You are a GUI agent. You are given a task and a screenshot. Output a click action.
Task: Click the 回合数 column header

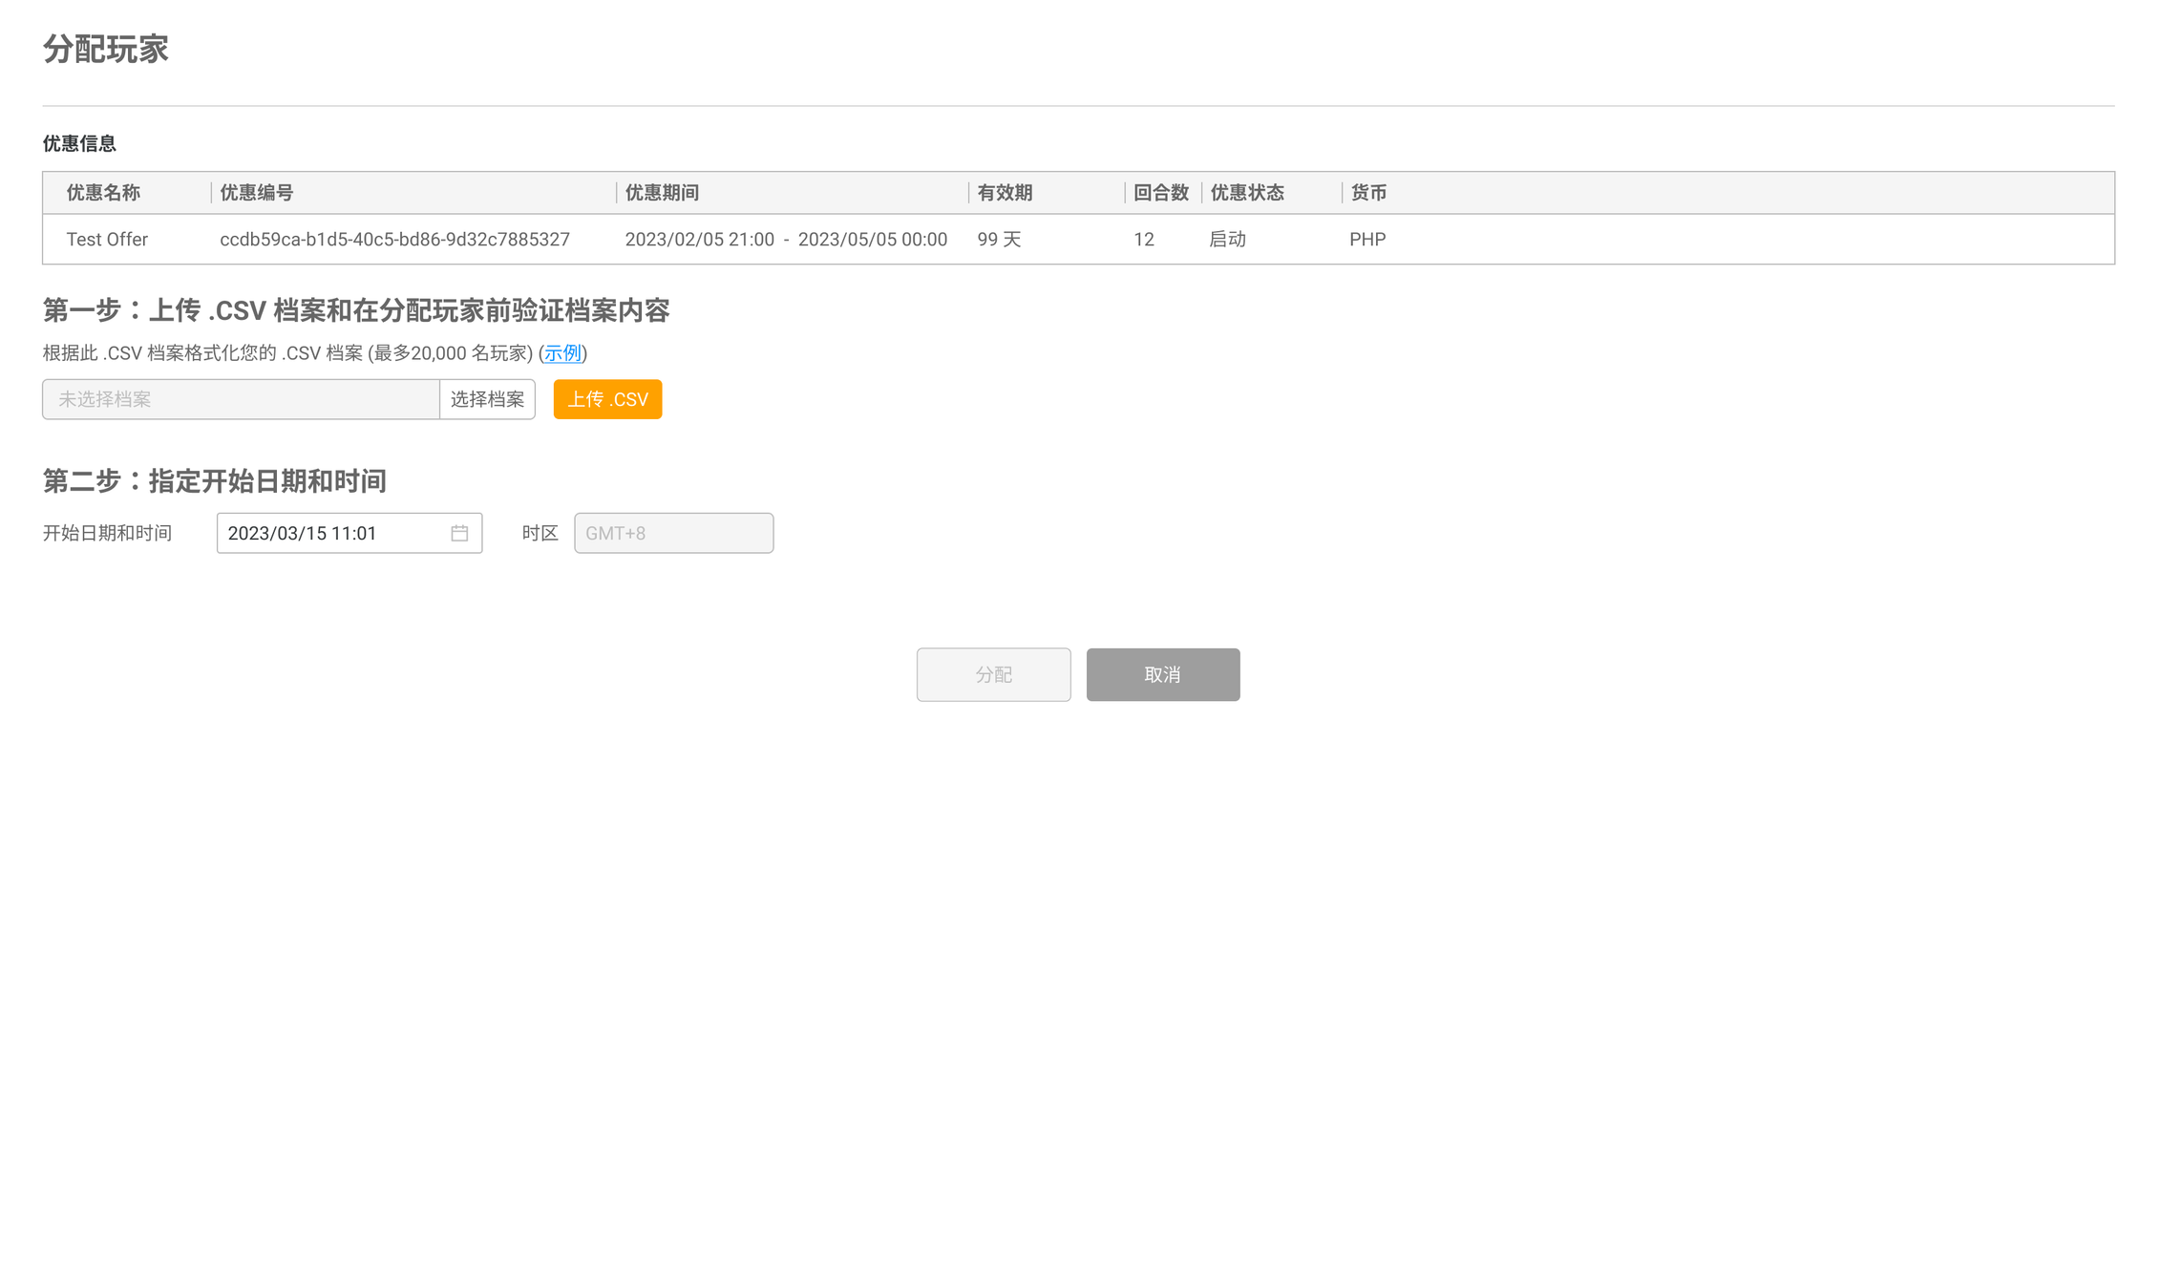point(1160,193)
